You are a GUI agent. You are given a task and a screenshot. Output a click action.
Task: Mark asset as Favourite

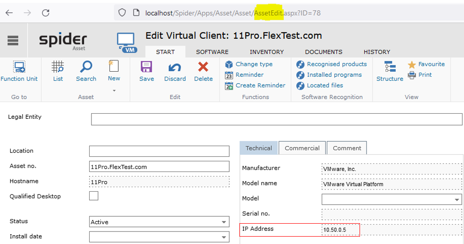click(x=426, y=64)
